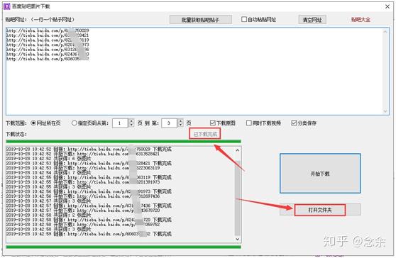Screen dimensions: 396x258
Task: Click the end page number field showing 3
Action: click(x=169, y=123)
